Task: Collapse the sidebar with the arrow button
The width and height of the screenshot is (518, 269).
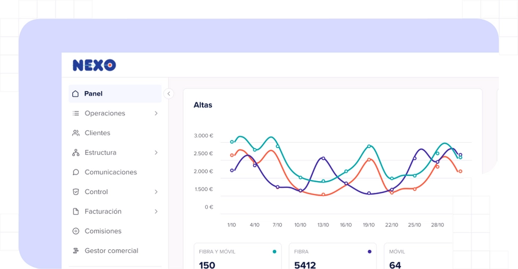Action: (169, 94)
